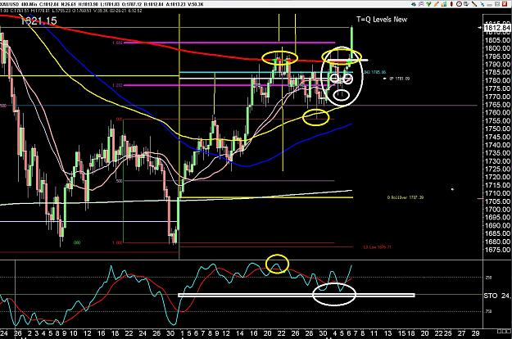Maximize the chart window
Viewport: 512px width, 339px height.
[x=497, y=4]
